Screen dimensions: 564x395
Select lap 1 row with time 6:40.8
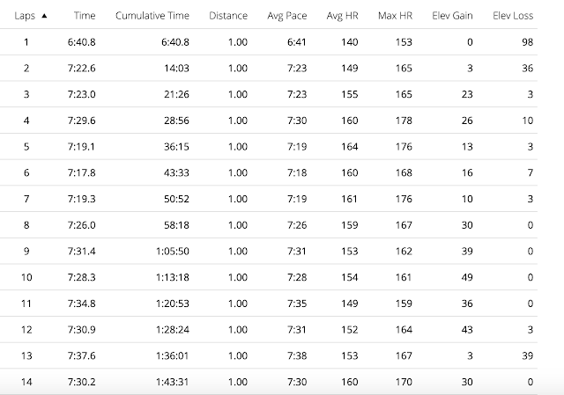[x=26, y=41]
